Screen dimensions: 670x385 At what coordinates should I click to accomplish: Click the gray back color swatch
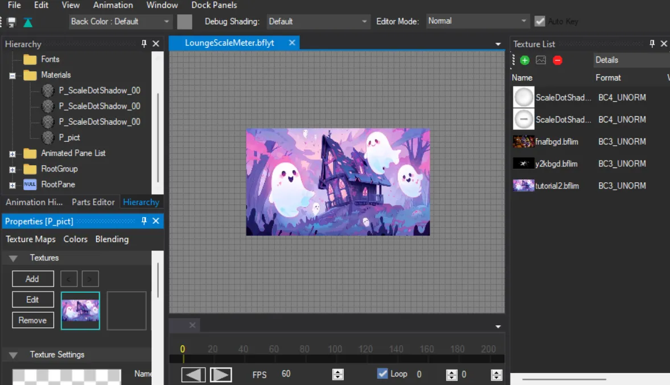point(184,22)
